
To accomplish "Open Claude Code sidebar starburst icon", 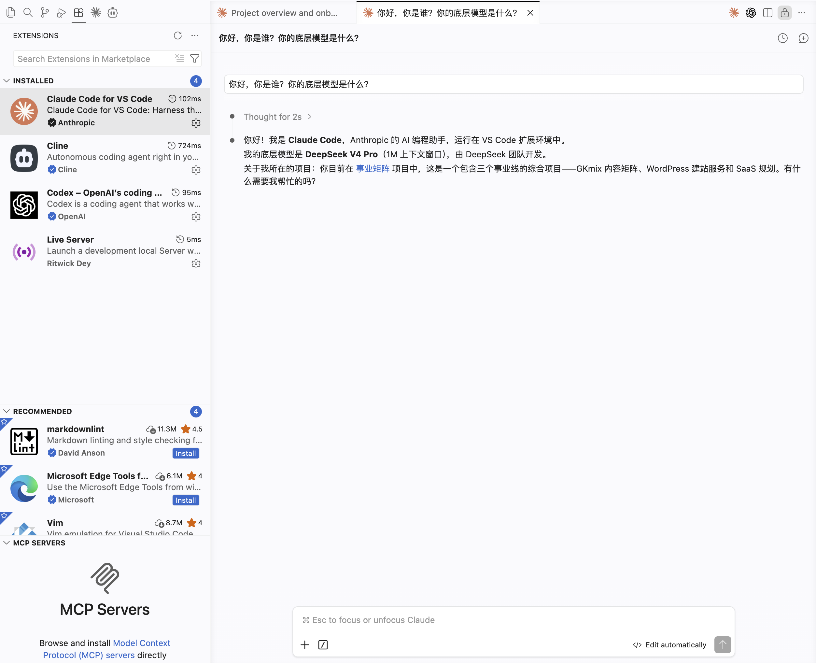I will tap(96, 13).
